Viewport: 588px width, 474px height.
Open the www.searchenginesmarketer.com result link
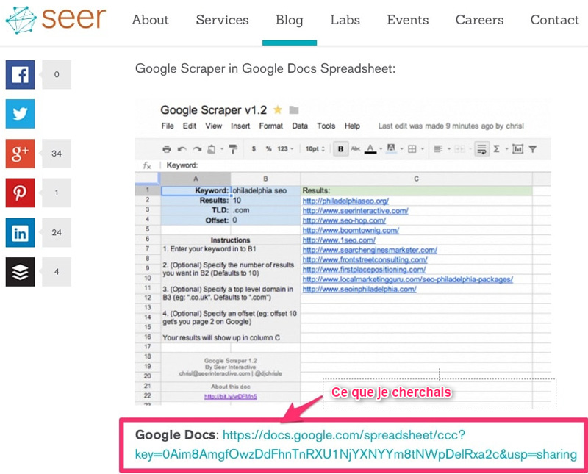pos(370,250)
